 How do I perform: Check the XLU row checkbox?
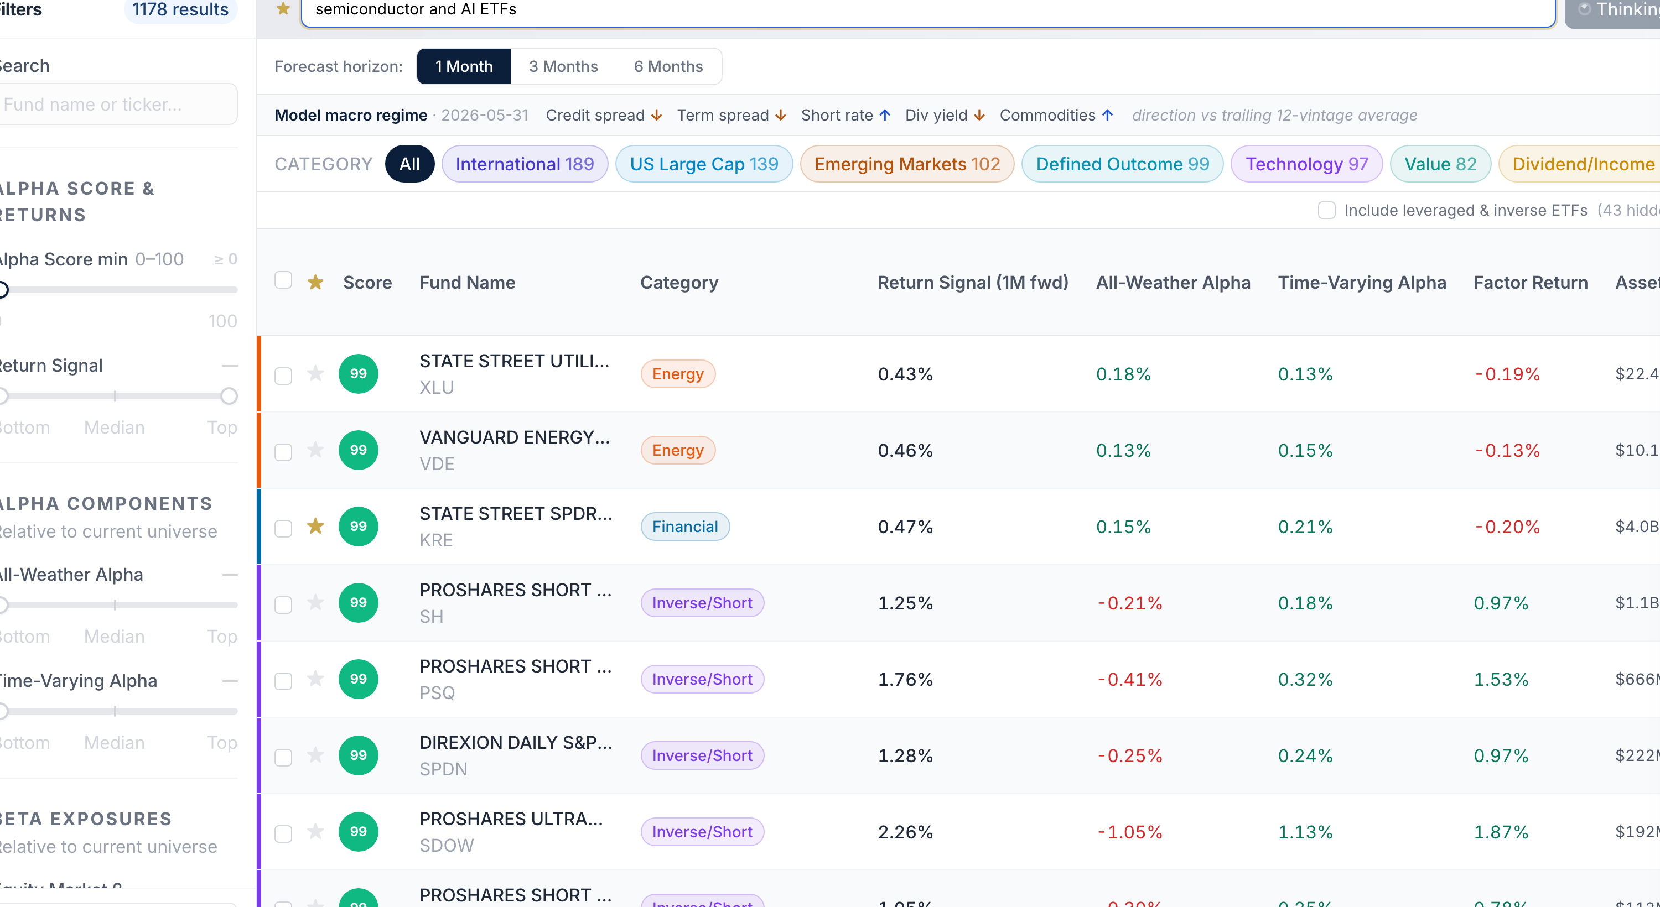(283, 376)
